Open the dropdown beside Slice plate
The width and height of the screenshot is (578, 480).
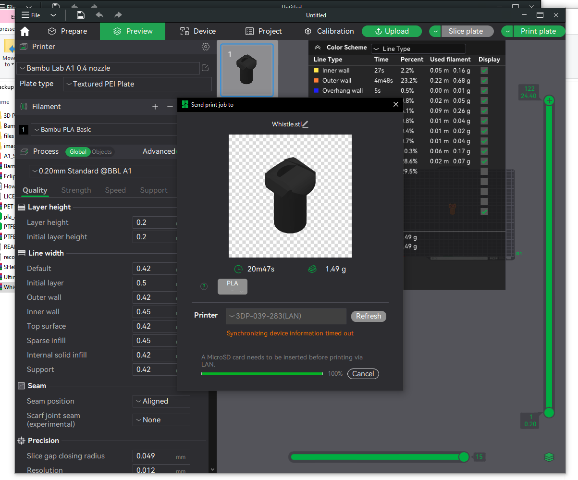tap(435, 31)
